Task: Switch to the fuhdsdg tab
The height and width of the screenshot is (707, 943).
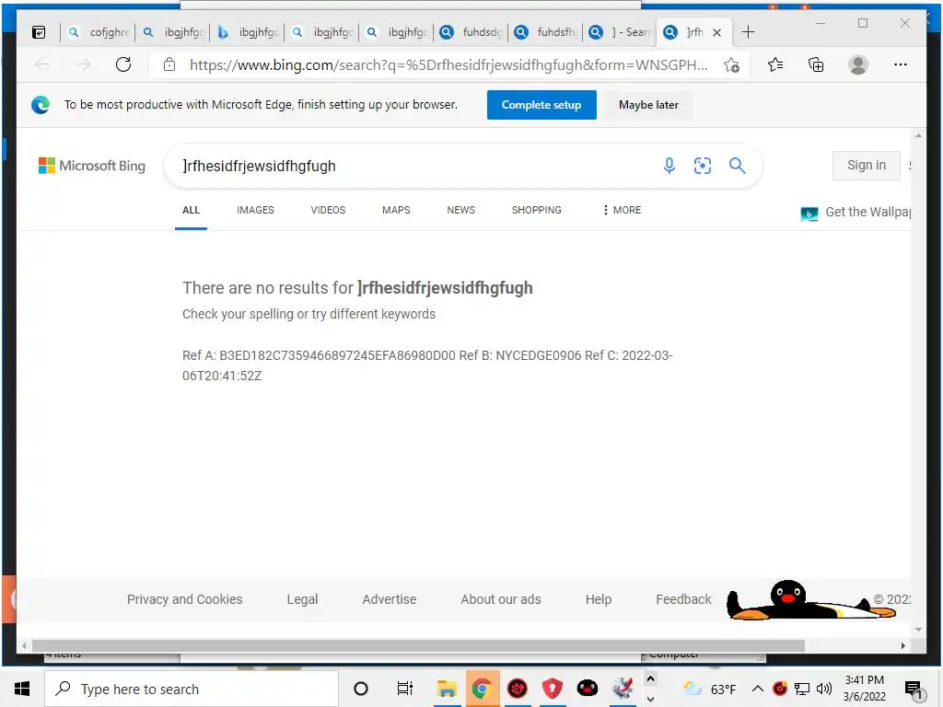Action: pyautogui.click(x=471, y=32)
